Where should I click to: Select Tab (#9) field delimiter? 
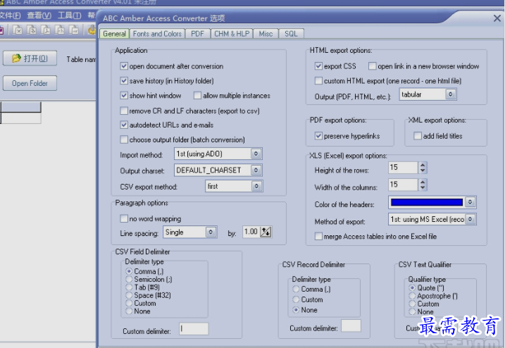tap(129, 287)
